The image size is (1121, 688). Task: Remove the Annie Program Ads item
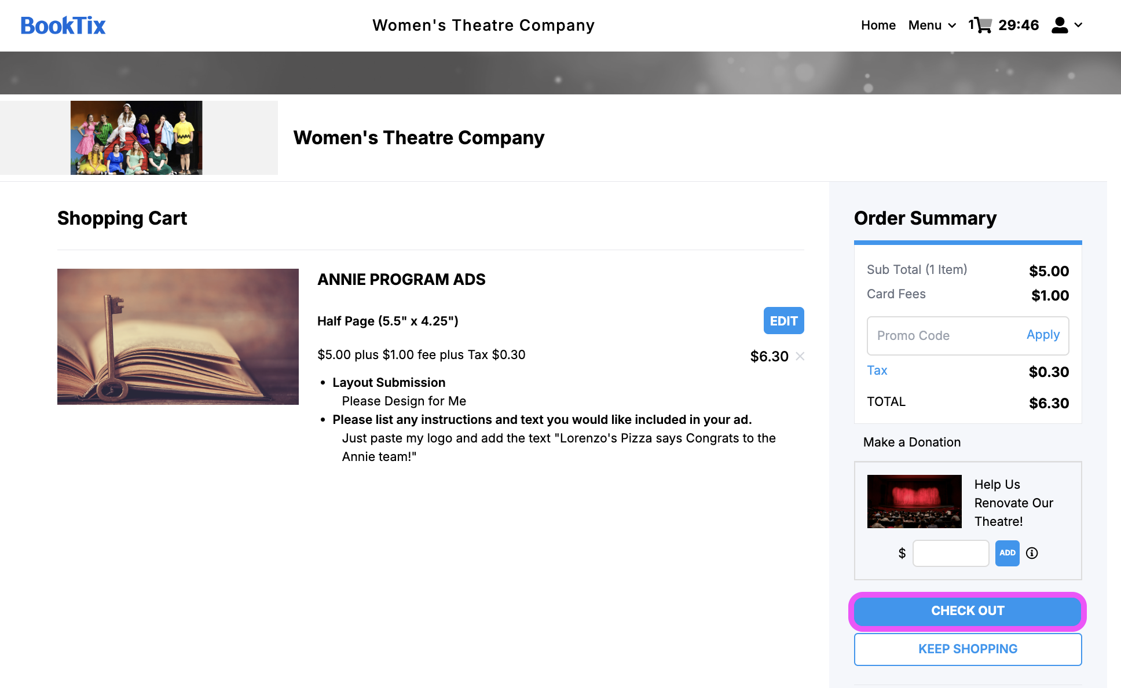(x=800, y=356)
